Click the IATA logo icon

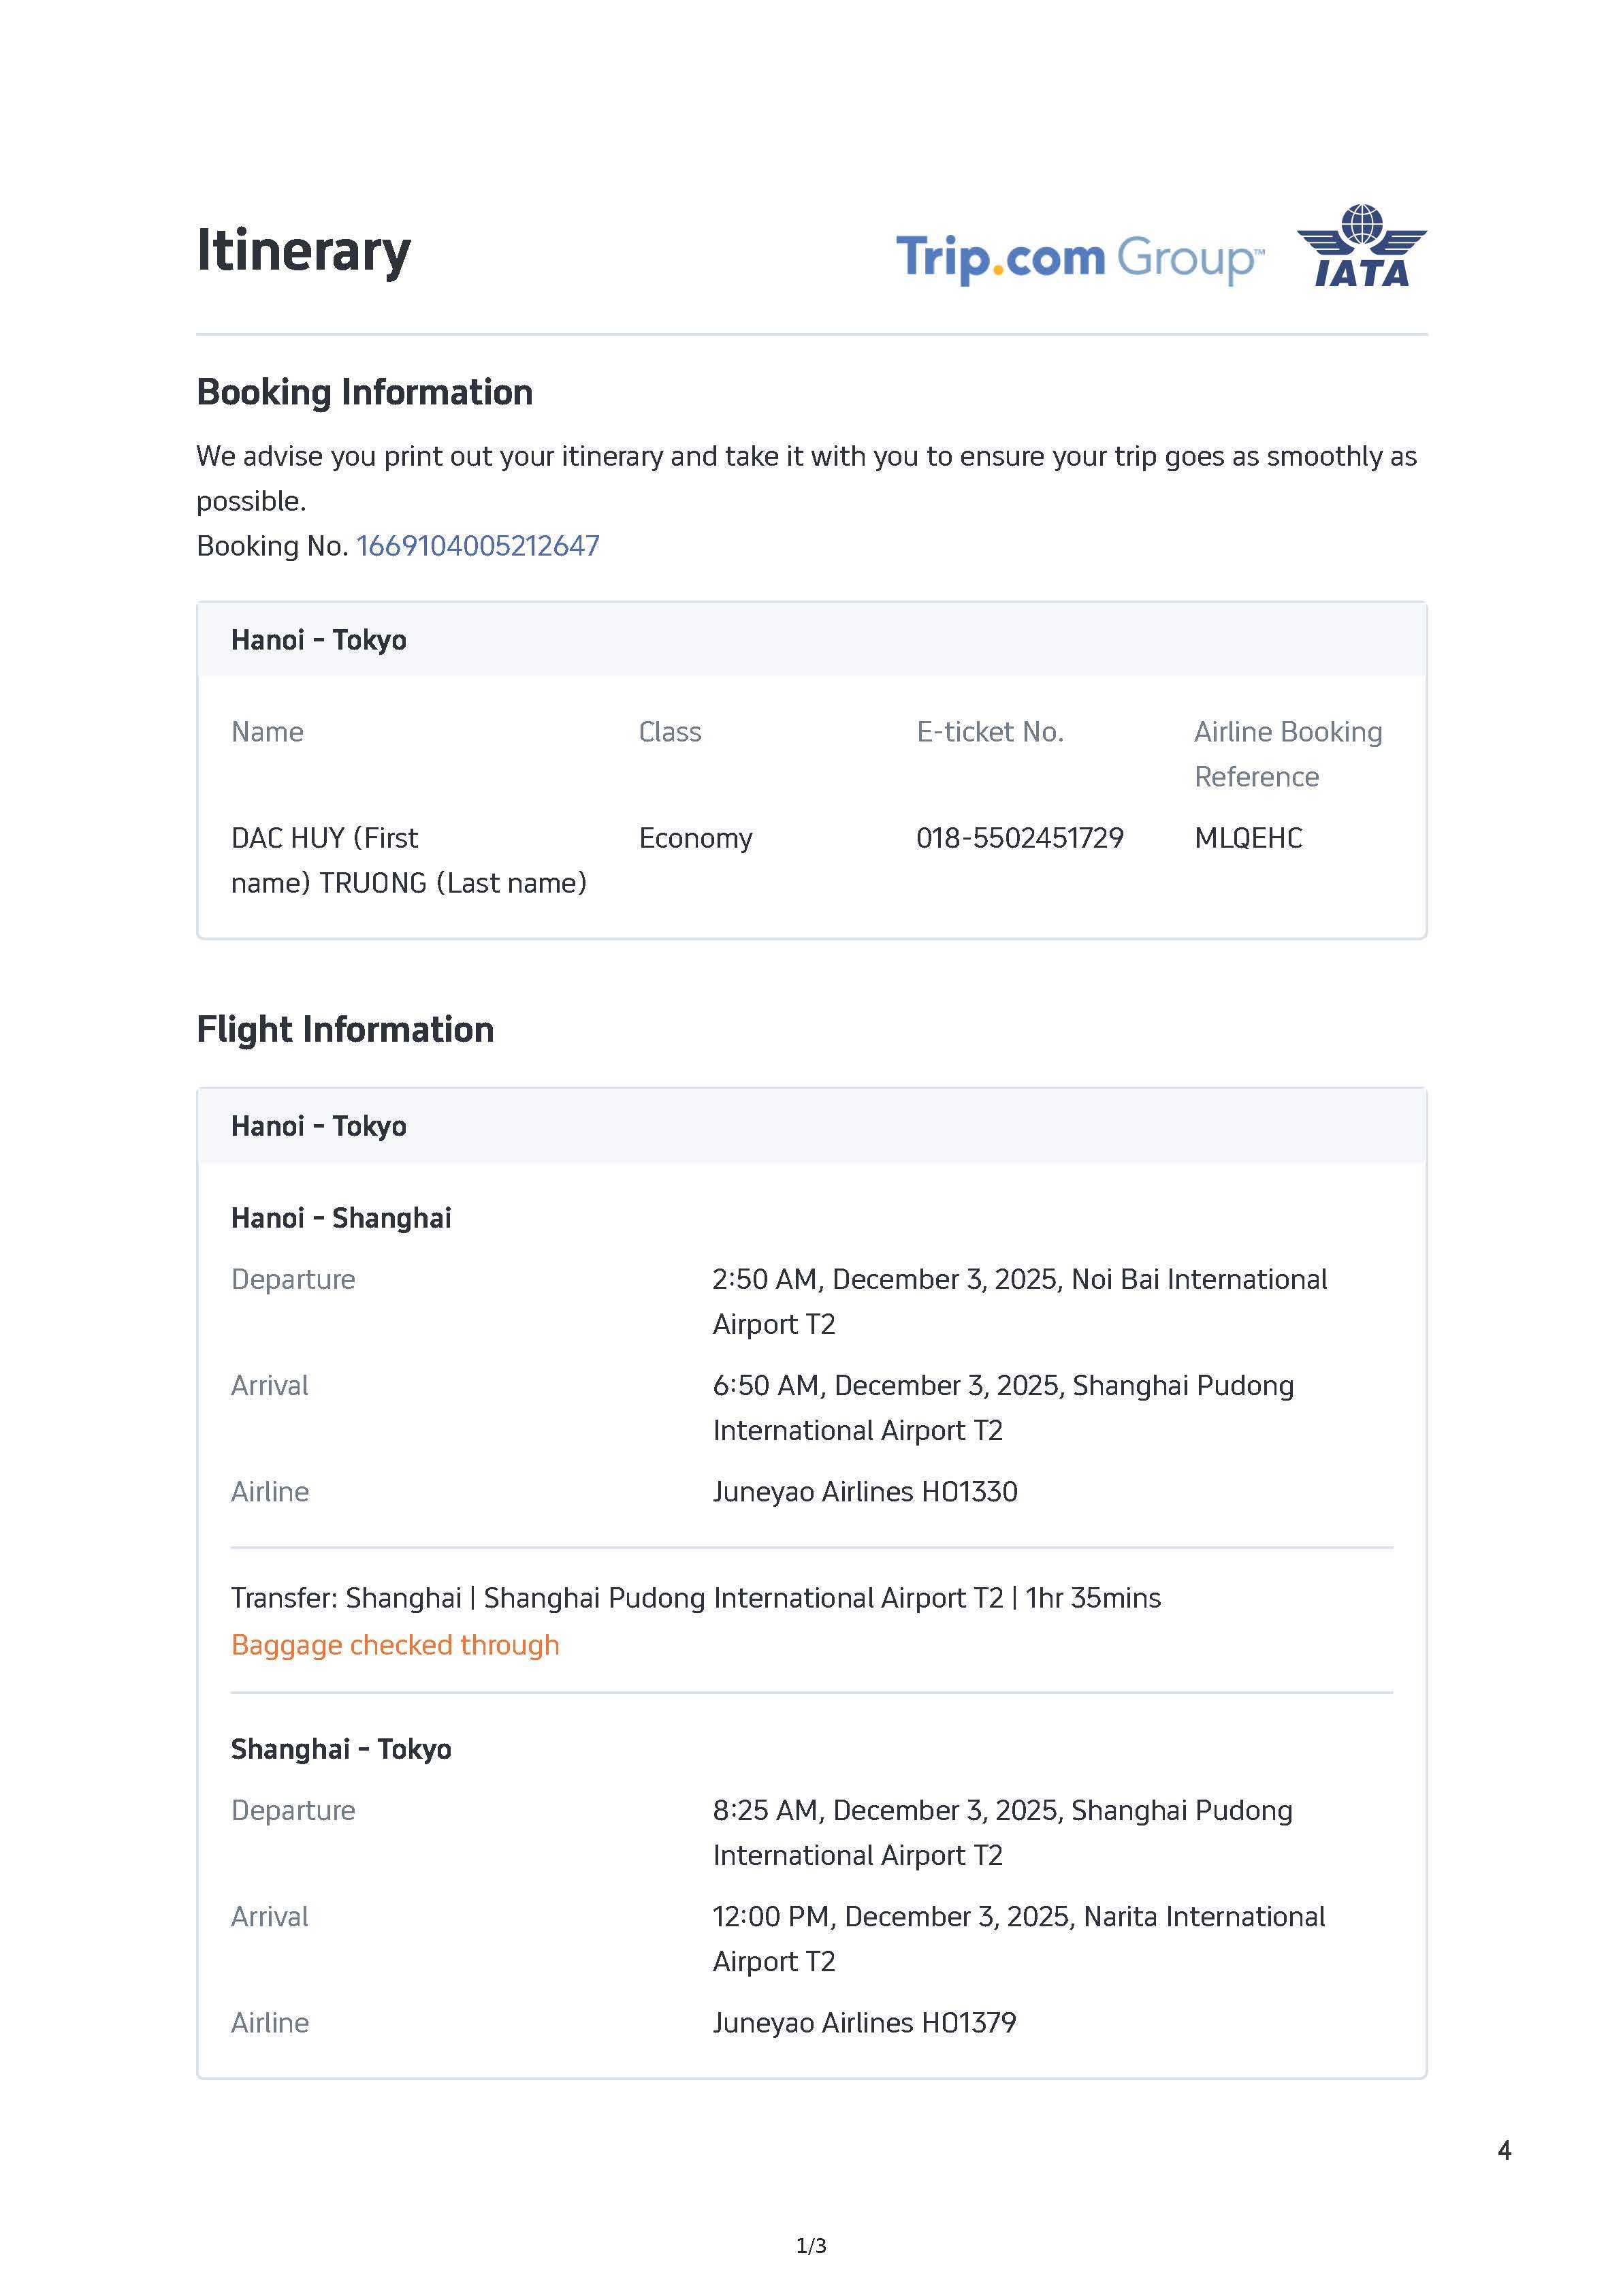click(1361, 247)
